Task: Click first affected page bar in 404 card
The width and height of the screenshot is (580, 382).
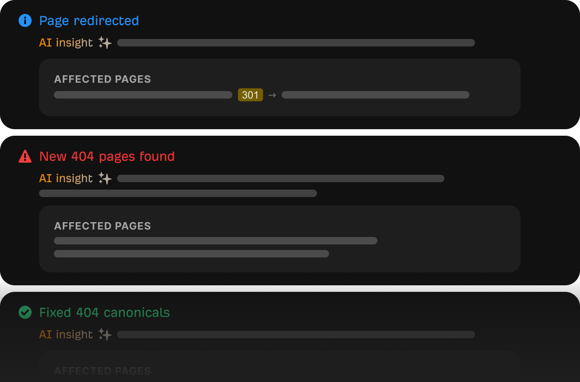Action: point(216,241)
